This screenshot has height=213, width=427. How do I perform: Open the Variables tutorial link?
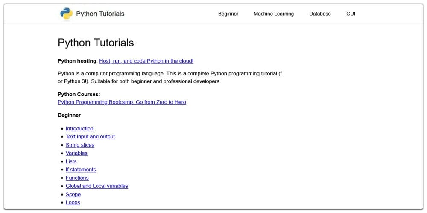pos(76,153)
